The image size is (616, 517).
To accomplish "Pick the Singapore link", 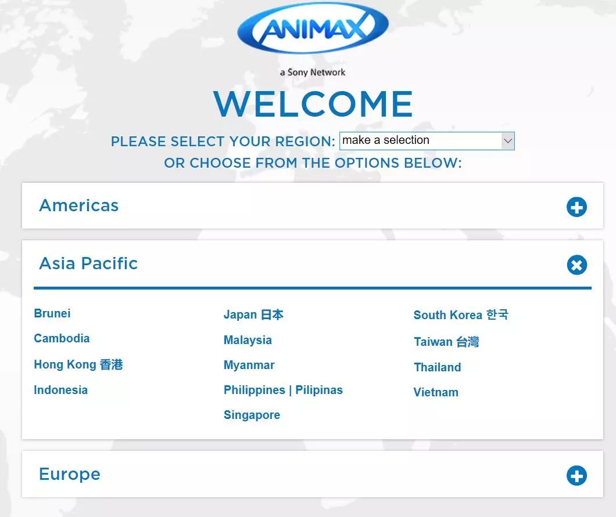I will tap(252, 415).
